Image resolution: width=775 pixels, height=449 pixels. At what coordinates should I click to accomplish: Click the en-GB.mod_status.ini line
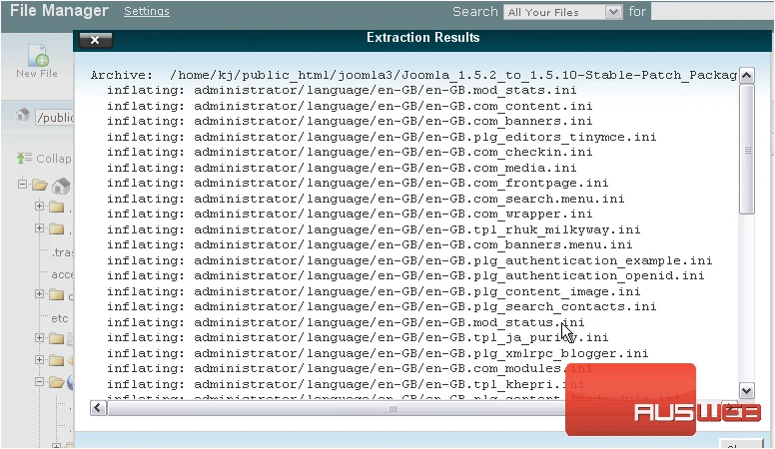[x=346, y=322]
